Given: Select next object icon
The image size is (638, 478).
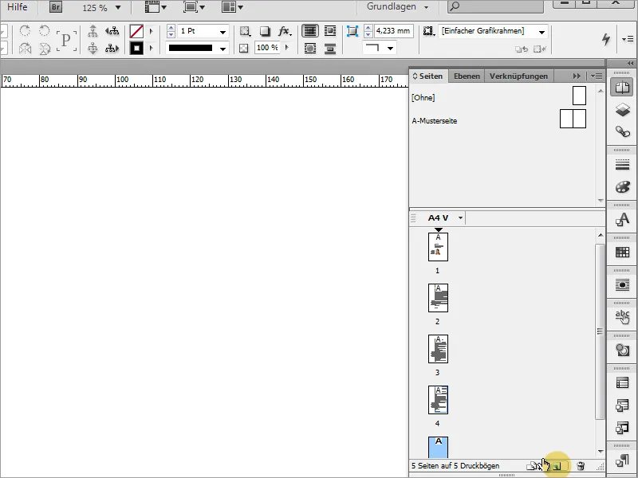Looking at the screenshot, I should pyautogui.click(x=112, y=49).
